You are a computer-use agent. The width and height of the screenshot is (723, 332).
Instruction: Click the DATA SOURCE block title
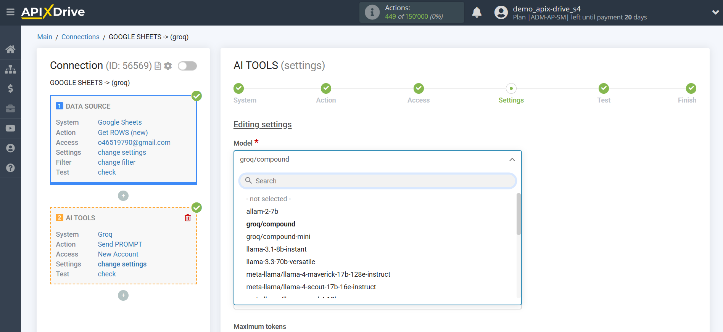[88, 106]
